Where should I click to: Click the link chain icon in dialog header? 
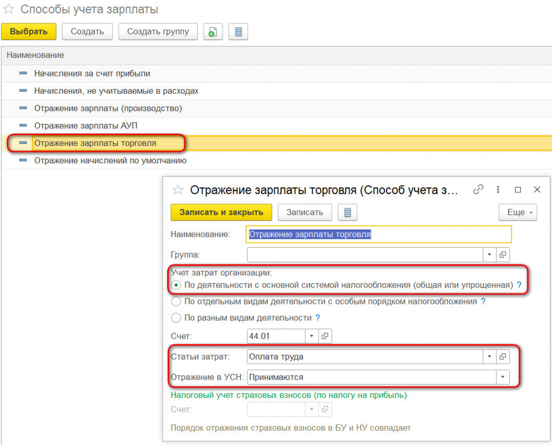tap(478, 190)
